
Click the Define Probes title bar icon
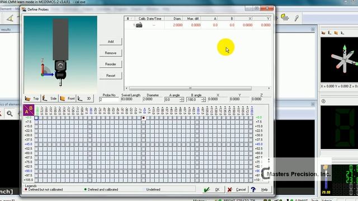click(23, 9)
